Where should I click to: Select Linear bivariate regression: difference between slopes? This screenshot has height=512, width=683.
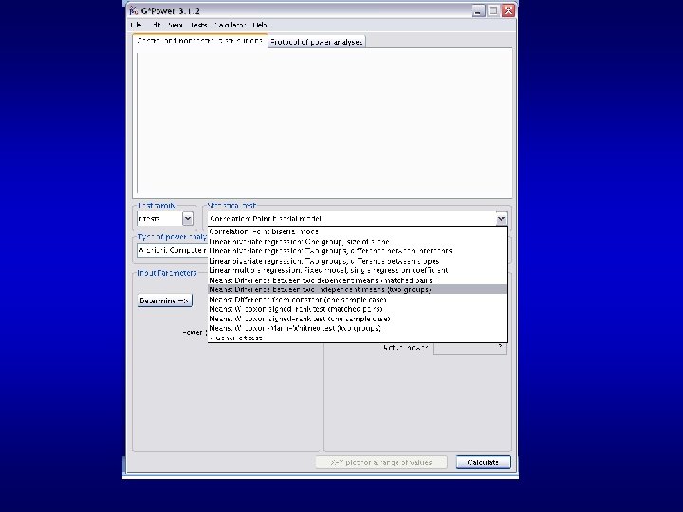tap(357, 261)
